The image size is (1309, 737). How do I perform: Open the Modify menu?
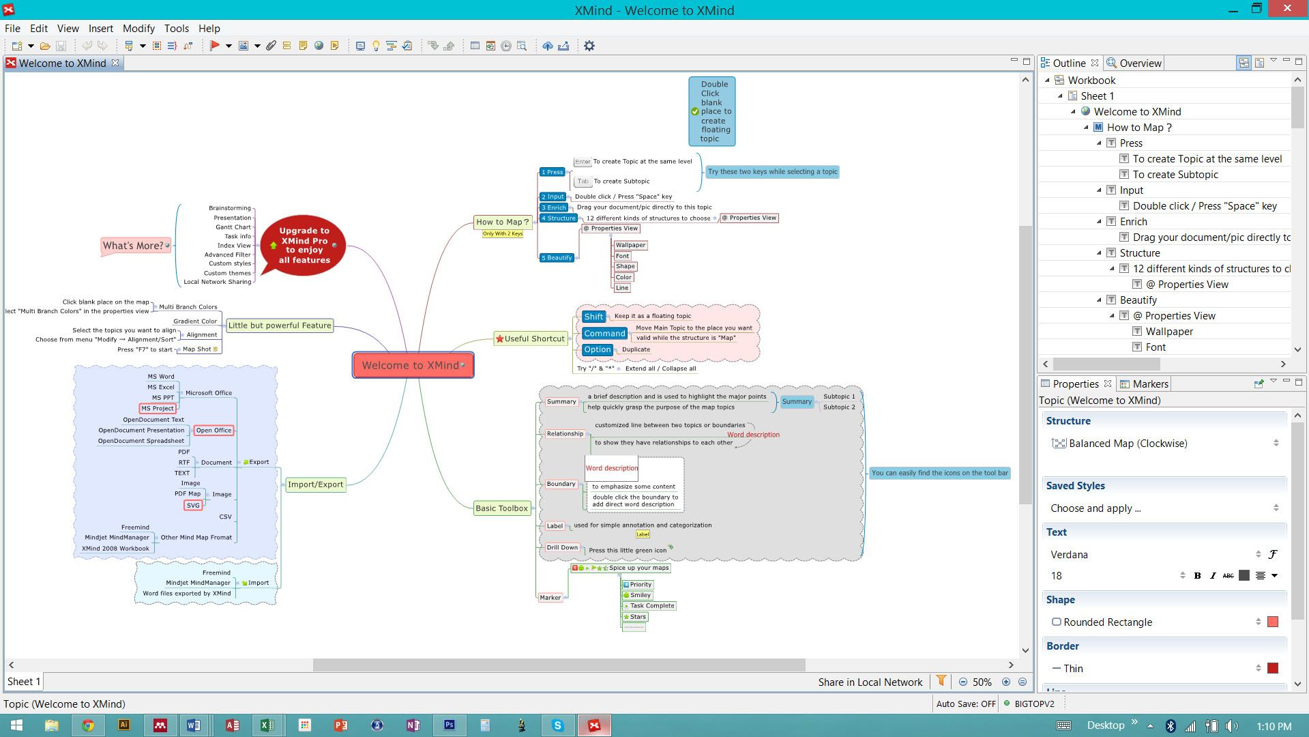click(x=138, y=29)
